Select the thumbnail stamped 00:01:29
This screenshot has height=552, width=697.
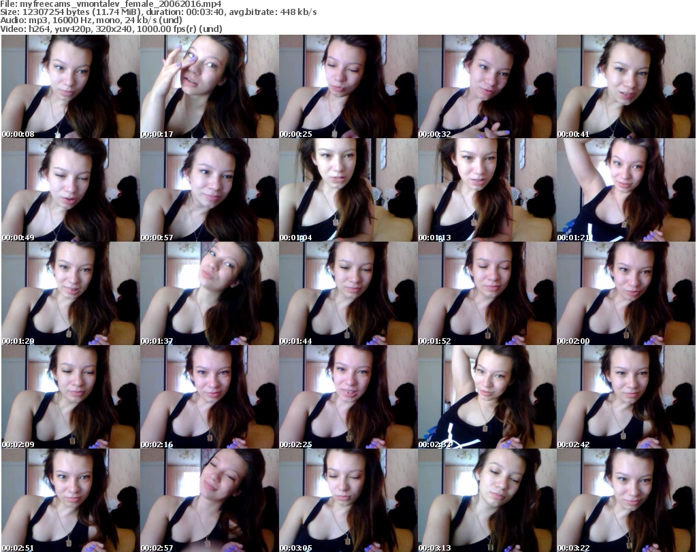[x=71, y=293]
